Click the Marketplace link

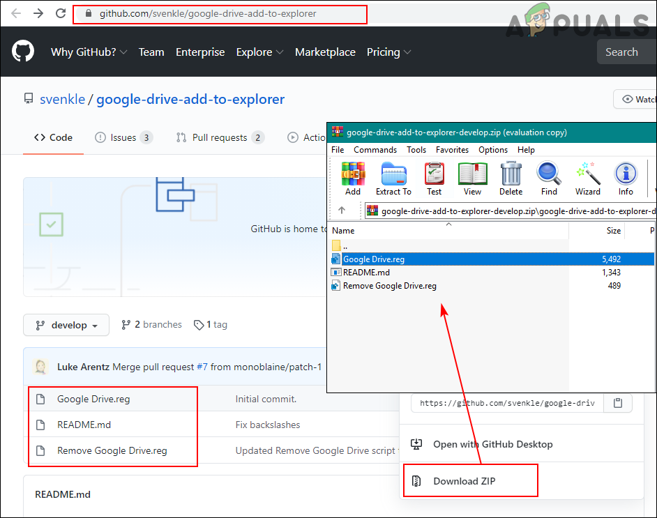pyautogui.click(x=325, y=52)
